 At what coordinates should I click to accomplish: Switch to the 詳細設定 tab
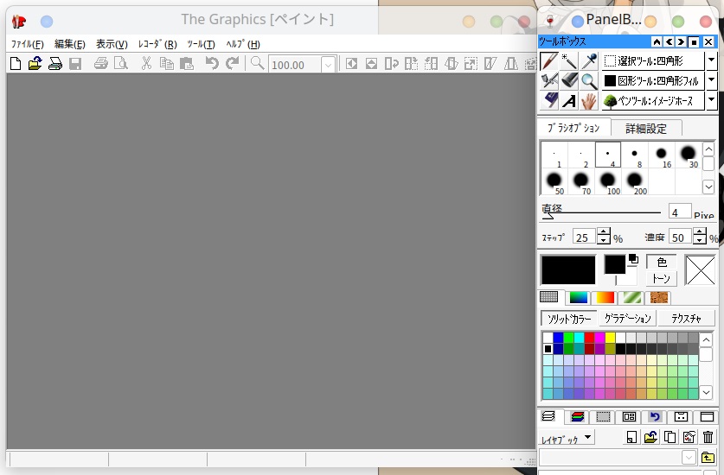tap(646, 129)
